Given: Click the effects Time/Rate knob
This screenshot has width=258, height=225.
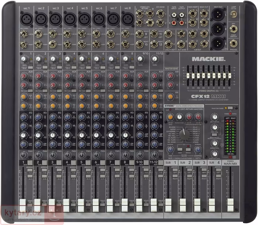Looking at the screenshot, I should pyautogui.click(x=170, y=150).
